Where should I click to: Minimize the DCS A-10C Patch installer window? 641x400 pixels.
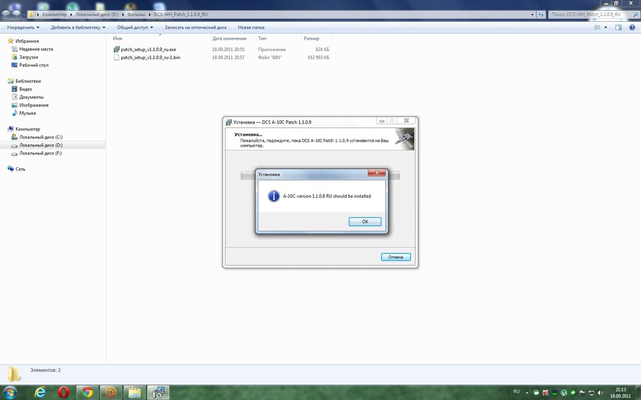[x=381, y=121]
